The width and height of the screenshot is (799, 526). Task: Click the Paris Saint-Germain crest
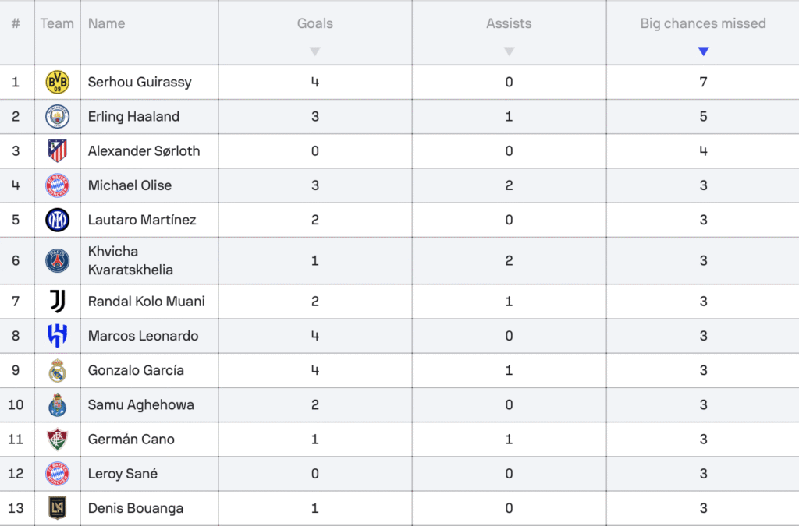click(x=57, y=260)
